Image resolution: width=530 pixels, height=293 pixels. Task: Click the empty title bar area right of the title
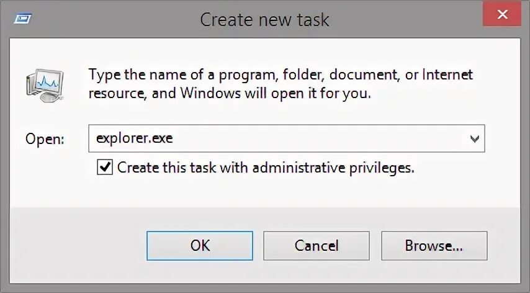click(x=410, y=19)
